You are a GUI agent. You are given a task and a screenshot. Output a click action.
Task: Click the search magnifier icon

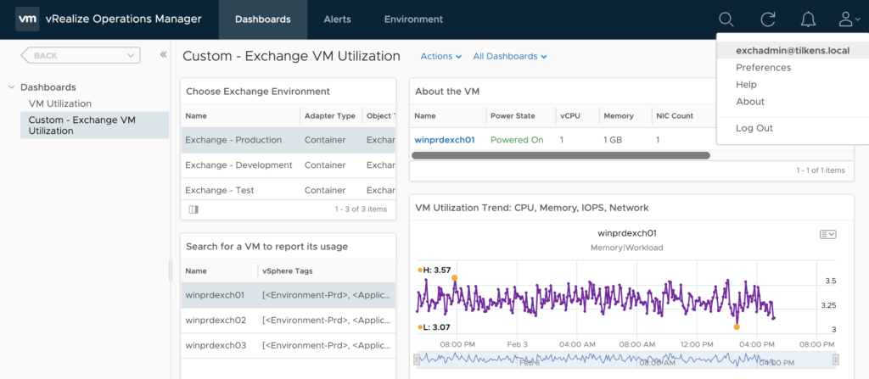tap(726, 19)
